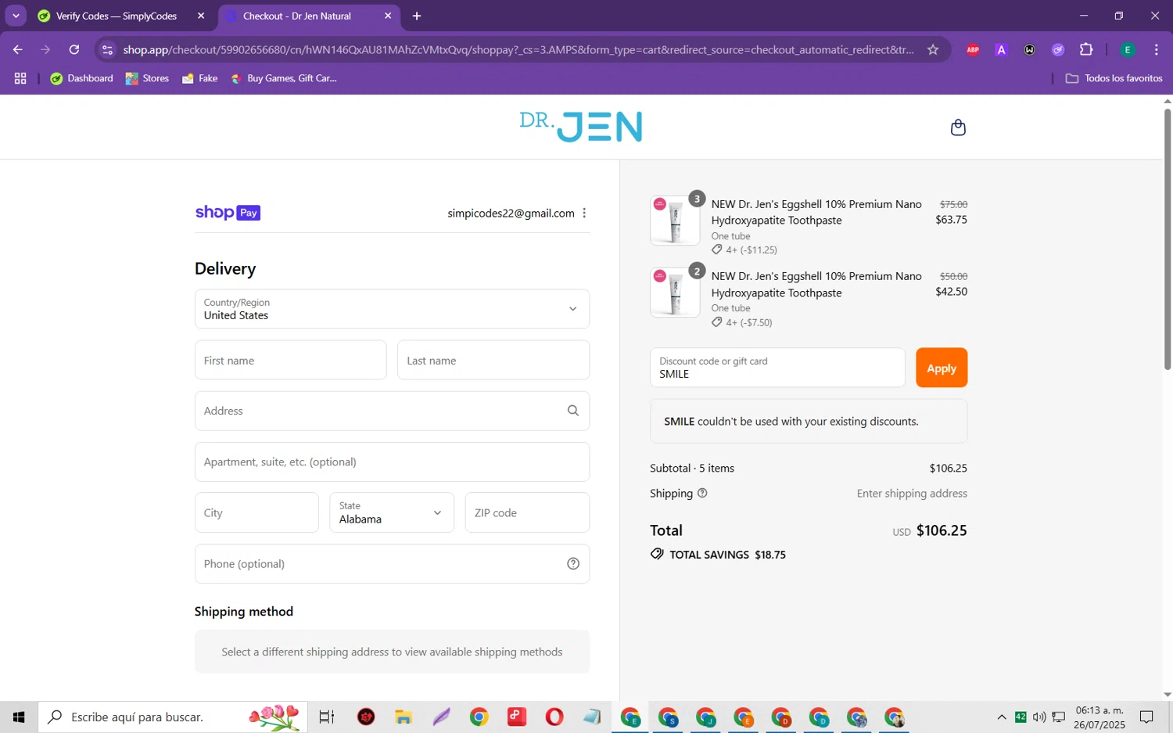This screenshot has height=733, width=1173.
Task: Open the taskbar volume control
Action: 1039,717
